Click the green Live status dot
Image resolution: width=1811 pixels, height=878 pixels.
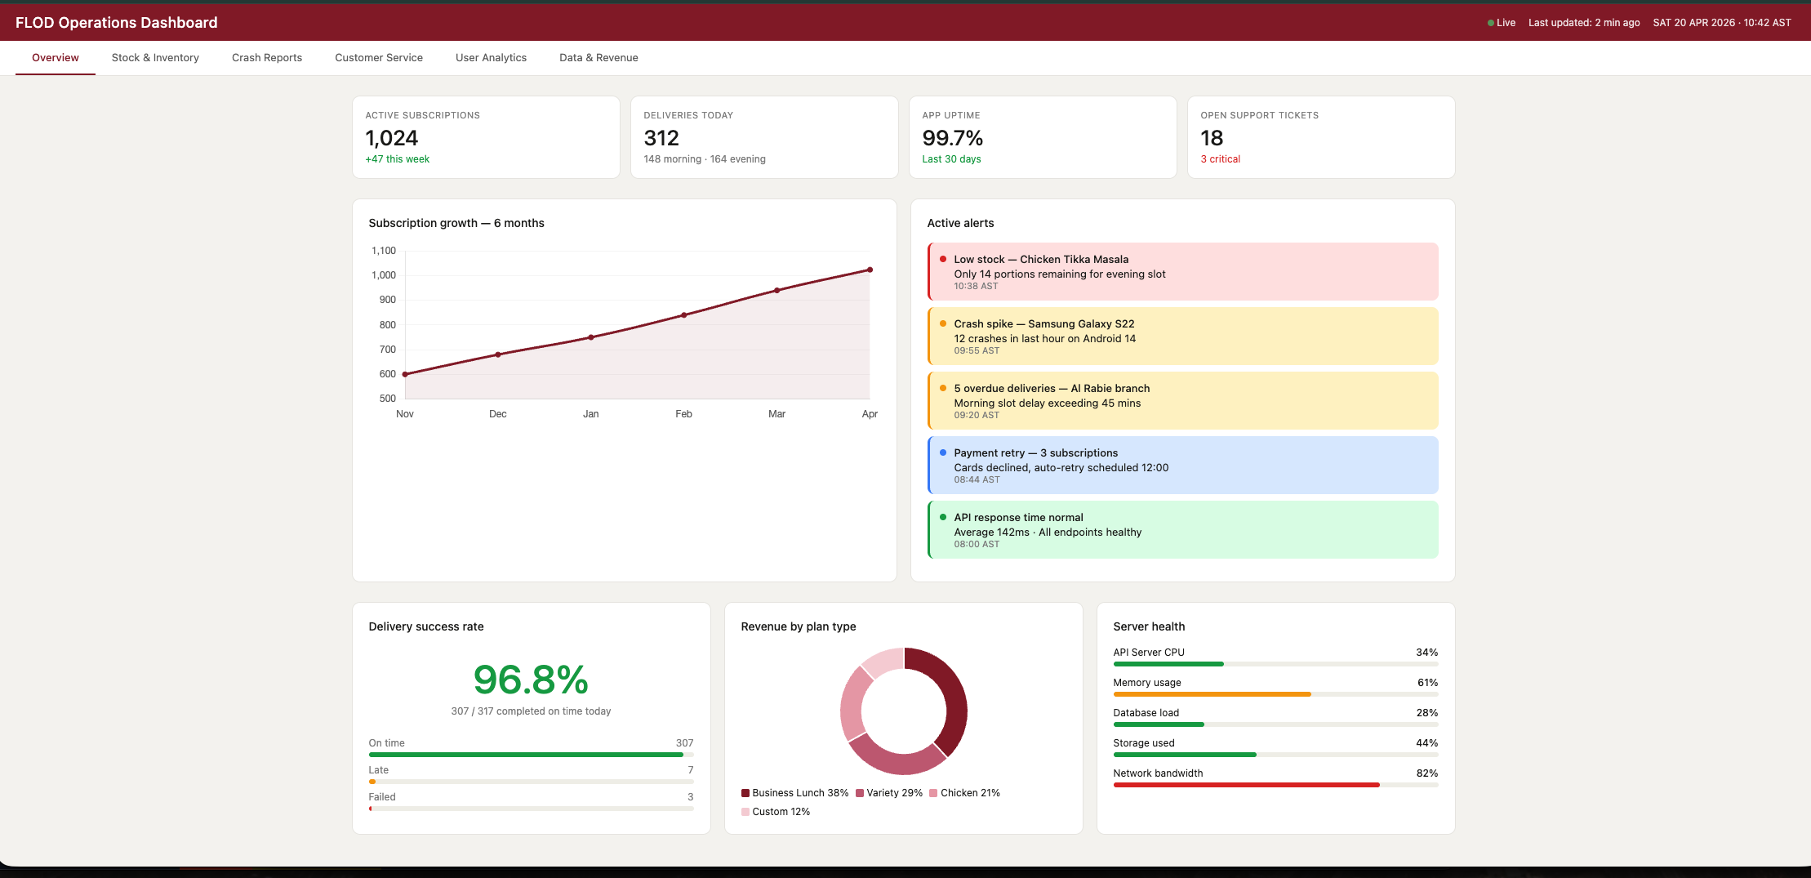(1491, 23)
